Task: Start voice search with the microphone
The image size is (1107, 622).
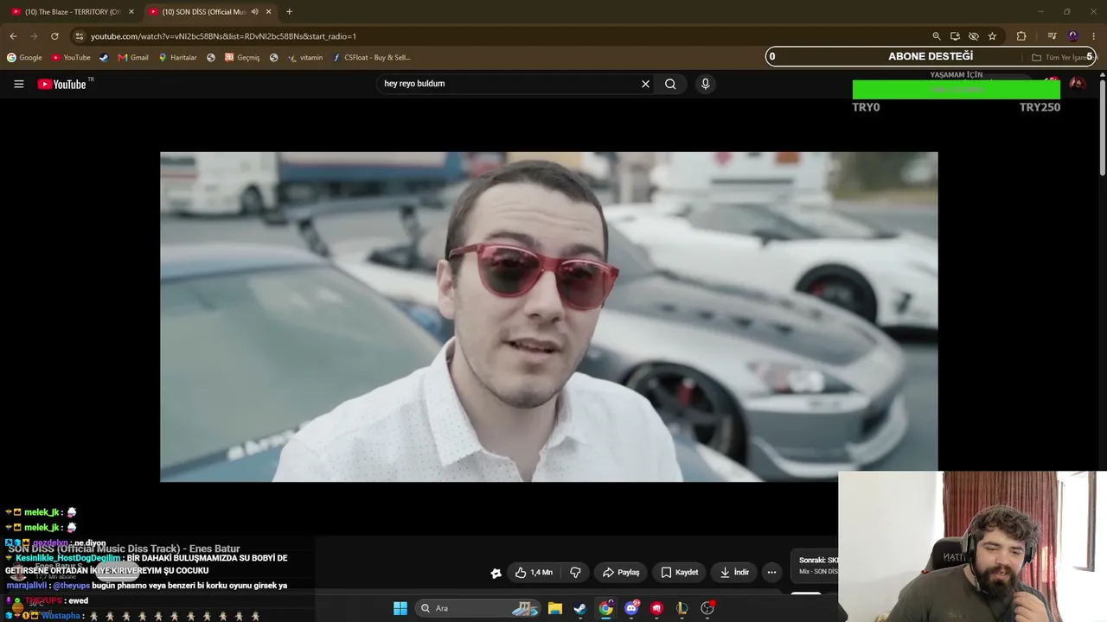Action: [705, 84]
